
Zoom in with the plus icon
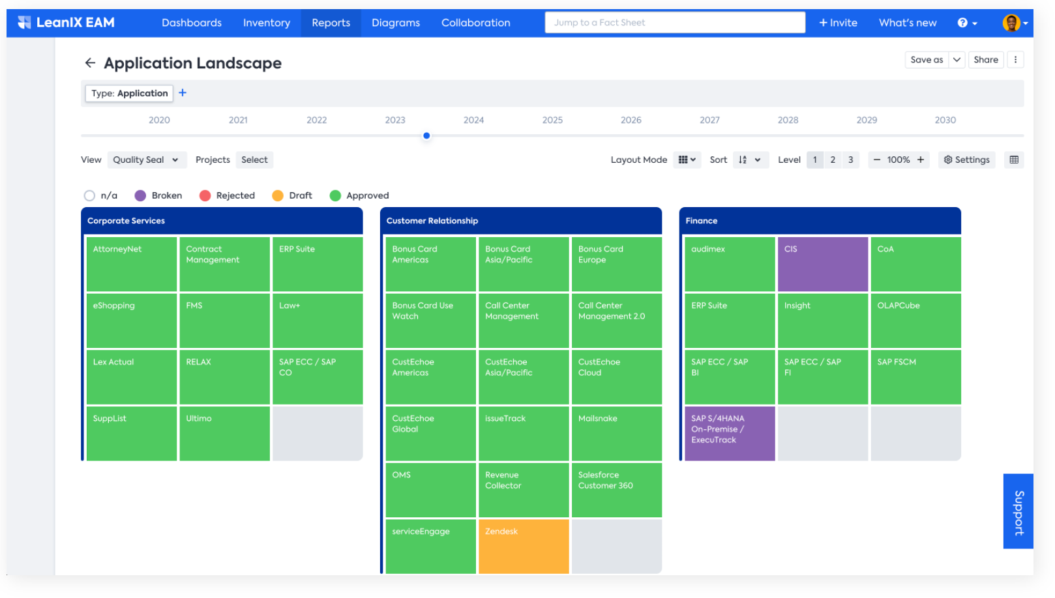(x=921, y=160)
